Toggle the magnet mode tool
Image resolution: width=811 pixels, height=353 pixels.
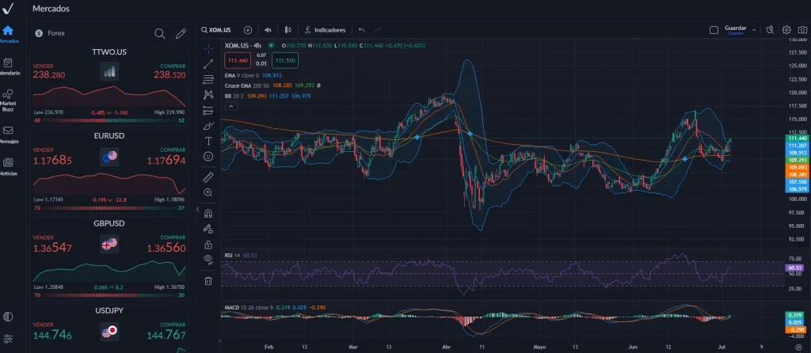[208, 213]
